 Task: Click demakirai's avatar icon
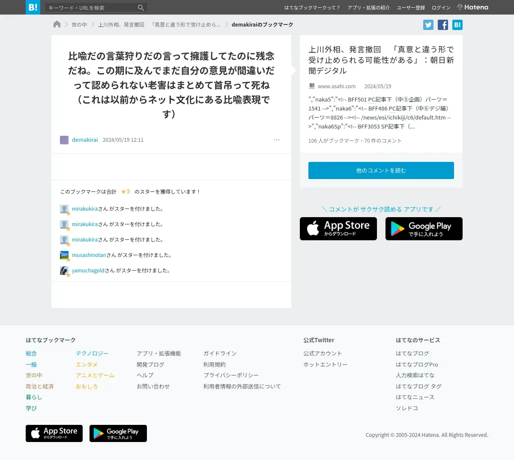64,140
